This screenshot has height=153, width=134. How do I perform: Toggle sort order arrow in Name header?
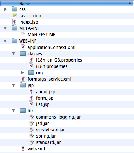[x=130, y=3]
